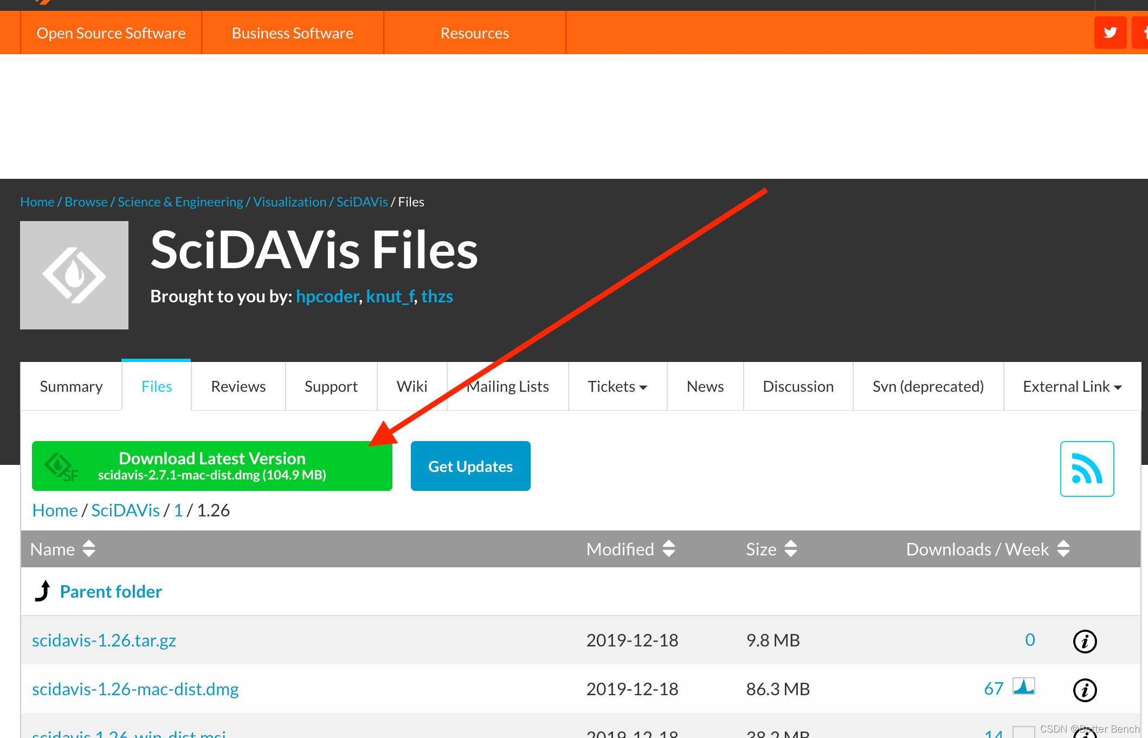Click info icon for scidavis-1.26.tar.gz
Image resolution: width=1148 pixels, height=738 pixels.
pos(1085,642)
